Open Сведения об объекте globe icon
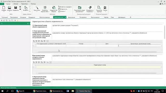The width and height of the screenshot is (166, 93). pos(54,8)
